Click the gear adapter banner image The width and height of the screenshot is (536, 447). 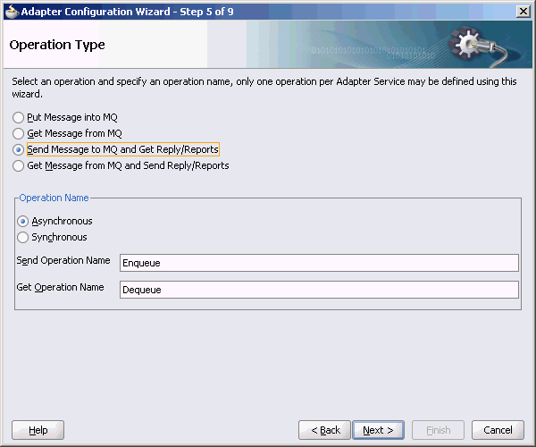tap(478, 45)
